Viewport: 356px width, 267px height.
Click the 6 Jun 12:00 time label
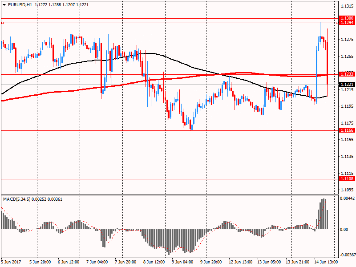[69, 262]
